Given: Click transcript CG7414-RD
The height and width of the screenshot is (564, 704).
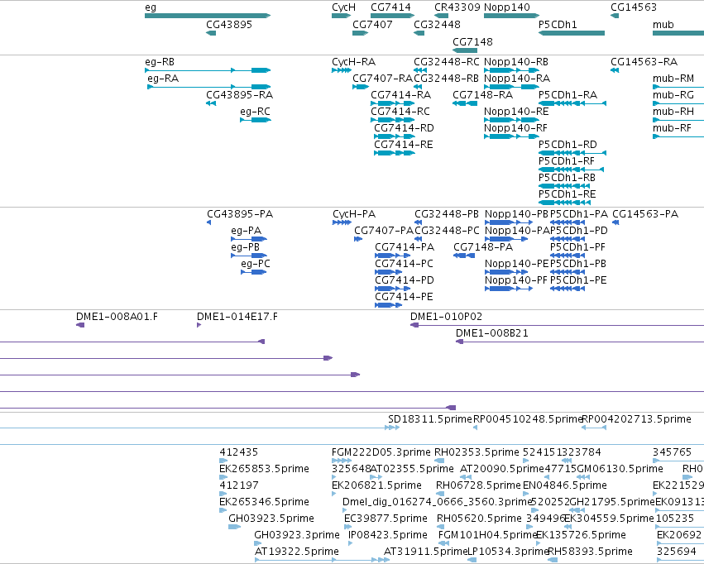Looking at the screenshot, I should coord(395,136).
